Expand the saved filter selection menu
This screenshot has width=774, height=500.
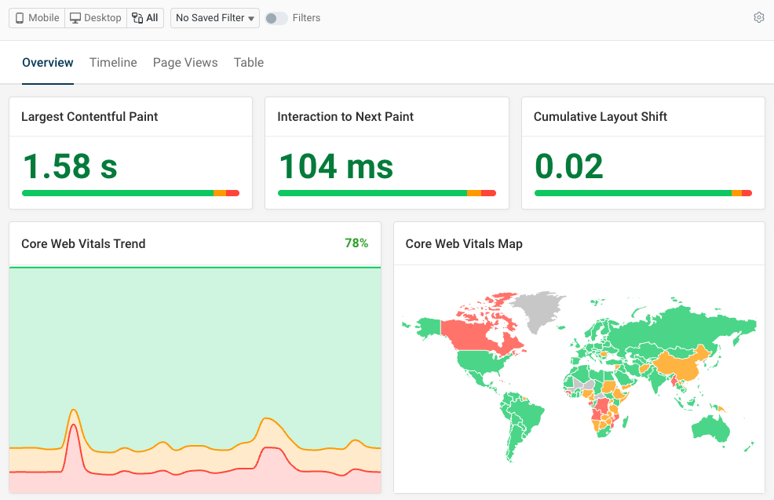214,17
